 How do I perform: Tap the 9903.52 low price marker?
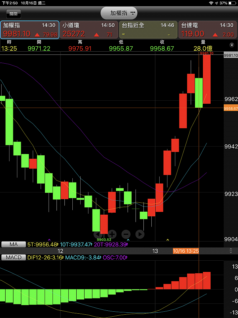tap(104, 240)
